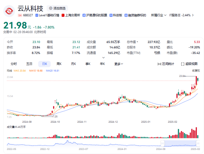Add stock via 添加自选 button
The height and width of the screenshot is (154, 204).
(57, 8)
